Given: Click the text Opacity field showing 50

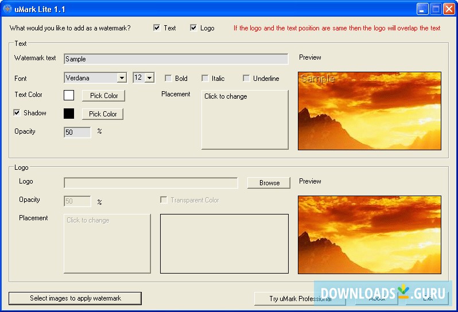Looking at the screenshot, I should click(x=77, y=132).
